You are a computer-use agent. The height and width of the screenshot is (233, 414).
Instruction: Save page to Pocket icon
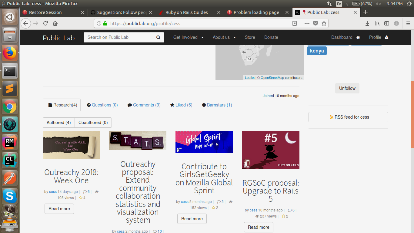[x=316, y=23]
